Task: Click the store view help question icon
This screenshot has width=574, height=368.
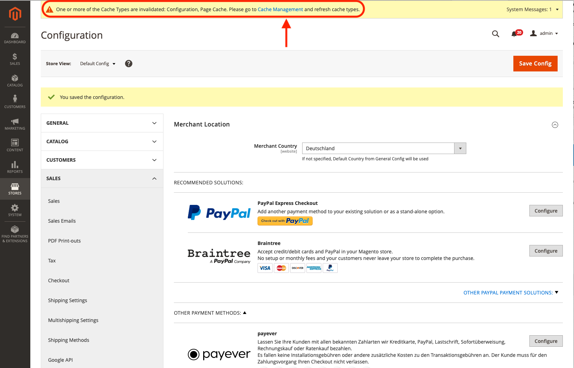Action: pyautogui.click(x=129, y=63)
